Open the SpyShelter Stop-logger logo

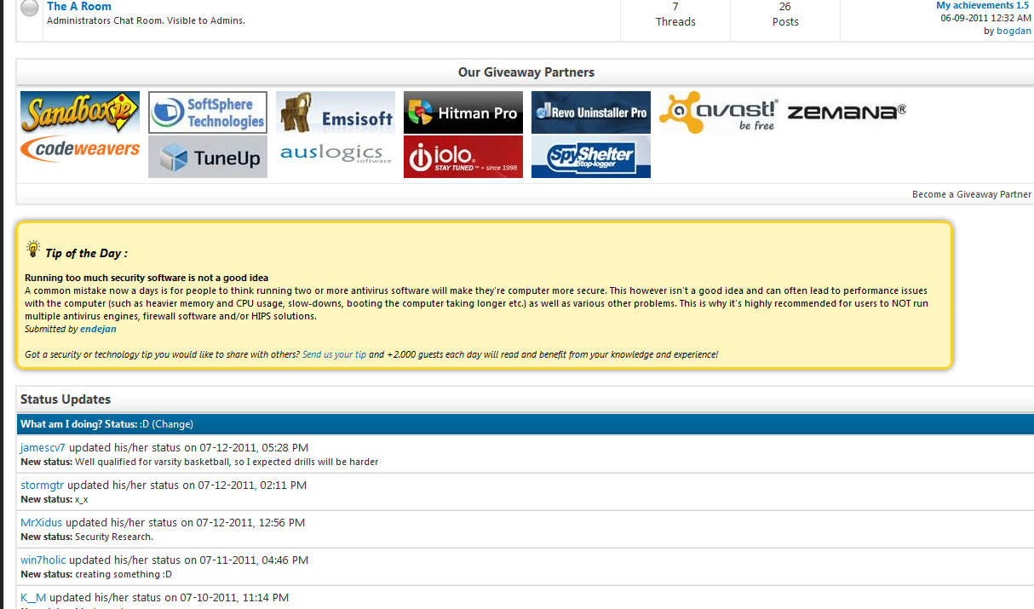(591, 157)
